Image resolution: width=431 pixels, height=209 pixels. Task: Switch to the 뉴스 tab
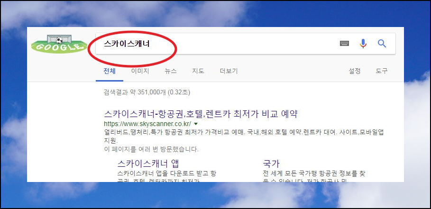[171, 71]
